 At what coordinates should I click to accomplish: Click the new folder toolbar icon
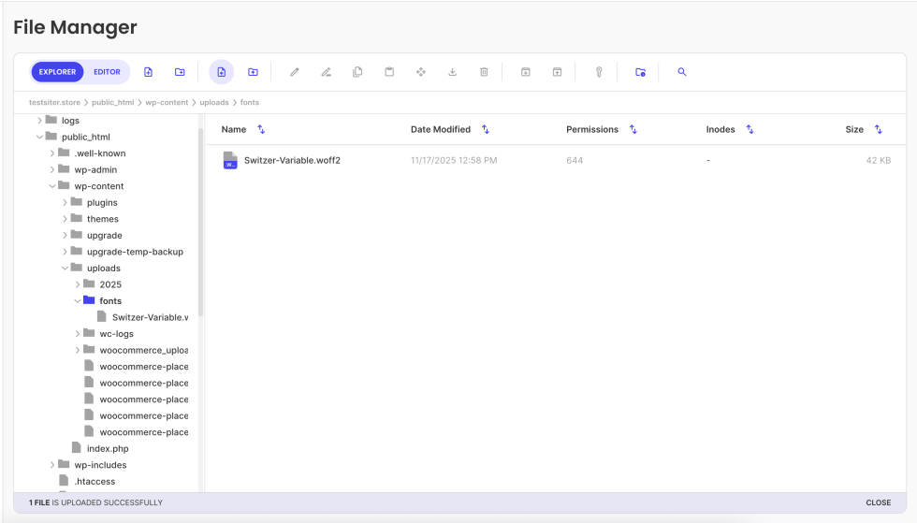coord(180,72)
